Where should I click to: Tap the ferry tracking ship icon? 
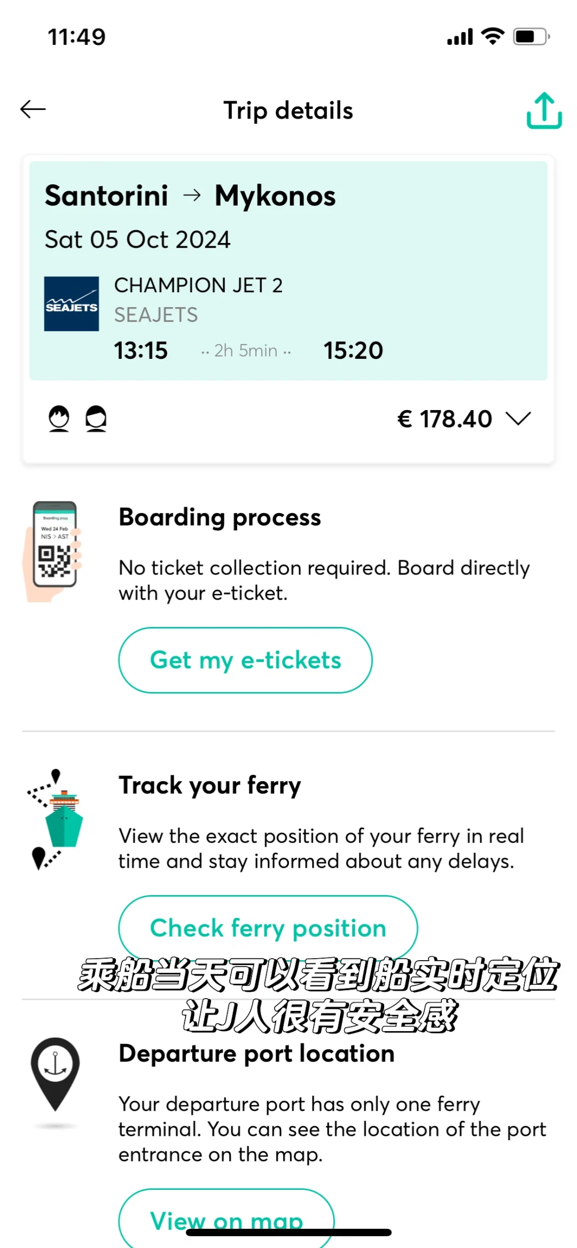(56, 820)
